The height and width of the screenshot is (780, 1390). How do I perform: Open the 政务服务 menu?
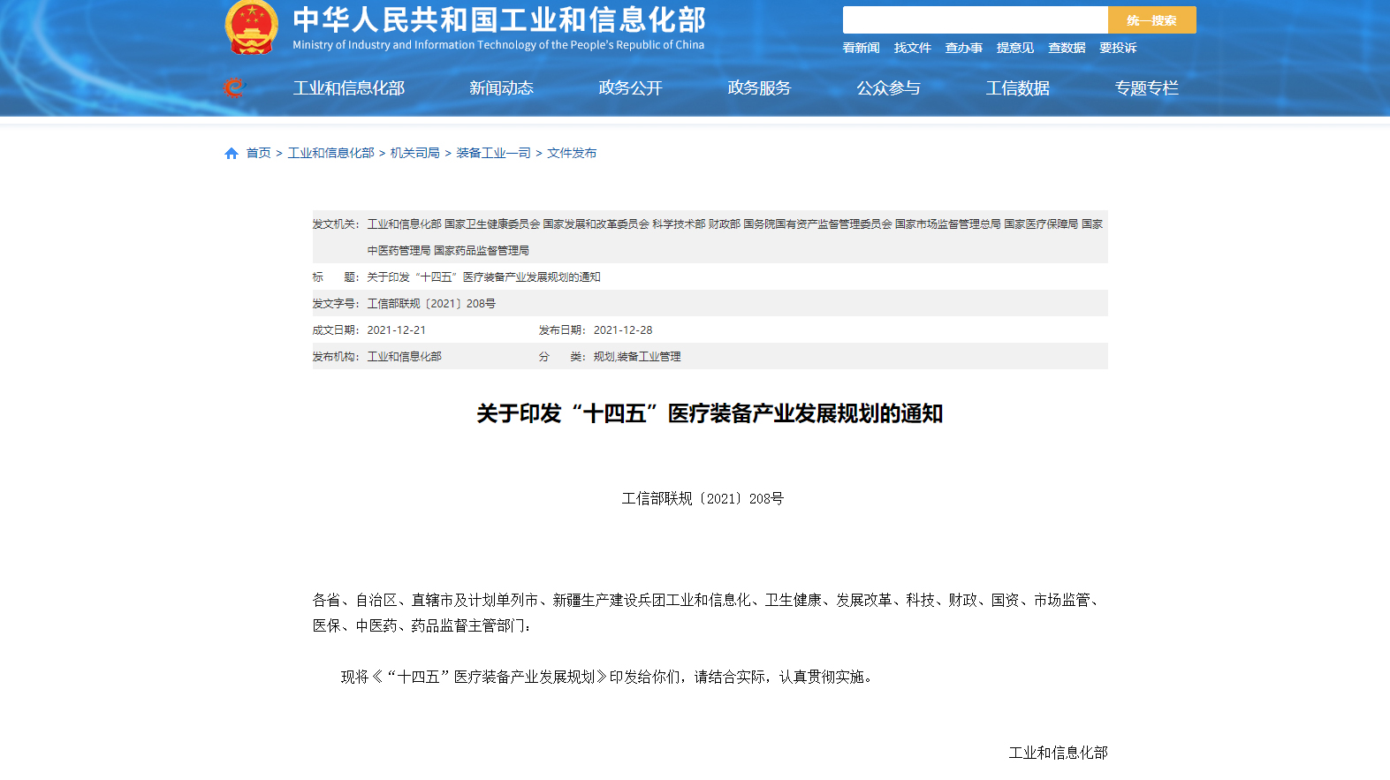[x=759, y=88]
